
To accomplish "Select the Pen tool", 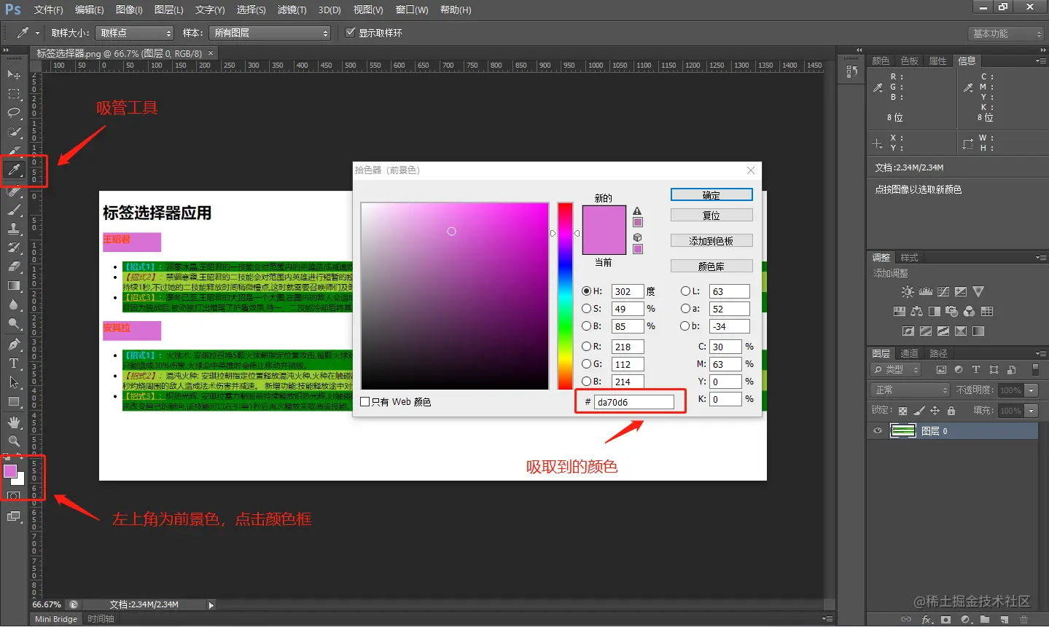I will pos(14,344).
